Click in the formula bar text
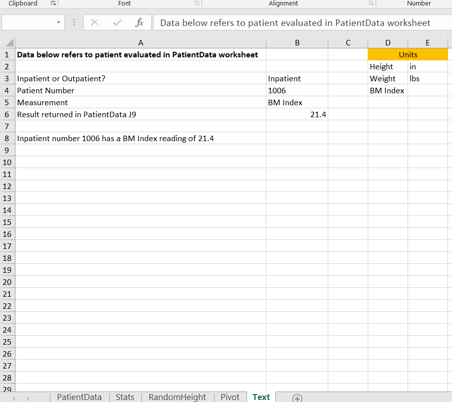The height and width of the screenshot is (402, 452). tap(295, 23)
